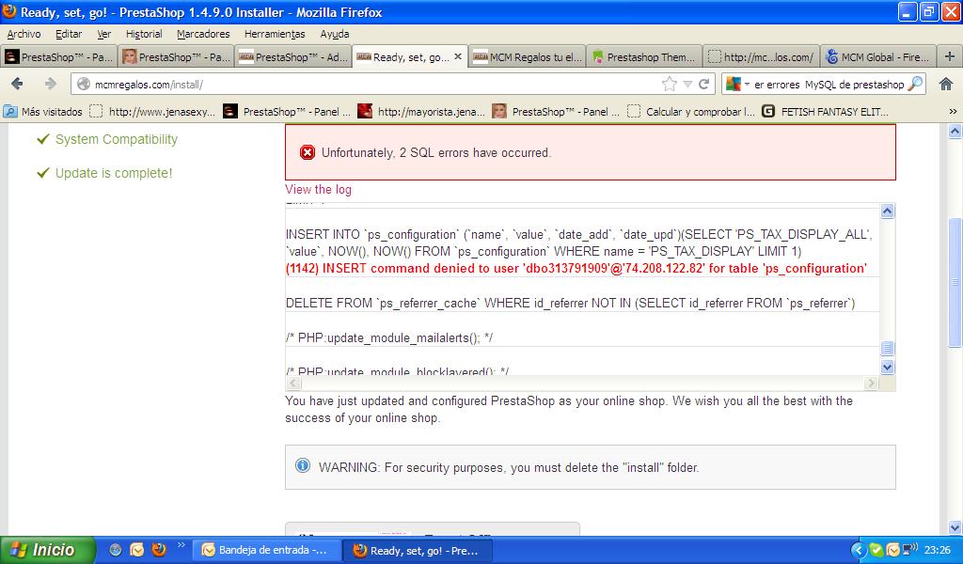Click the log scrollbar thumb
Image resolution: width=963 pixels, height=564 pixels.
tap(887, 349)
